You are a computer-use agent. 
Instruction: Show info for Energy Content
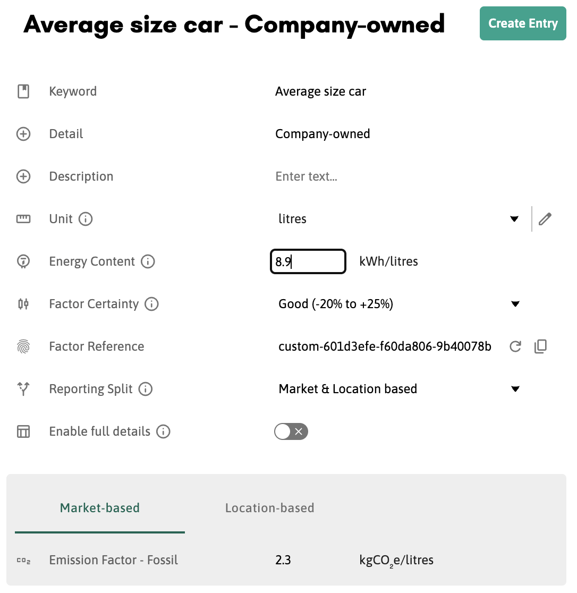[148, 261]
